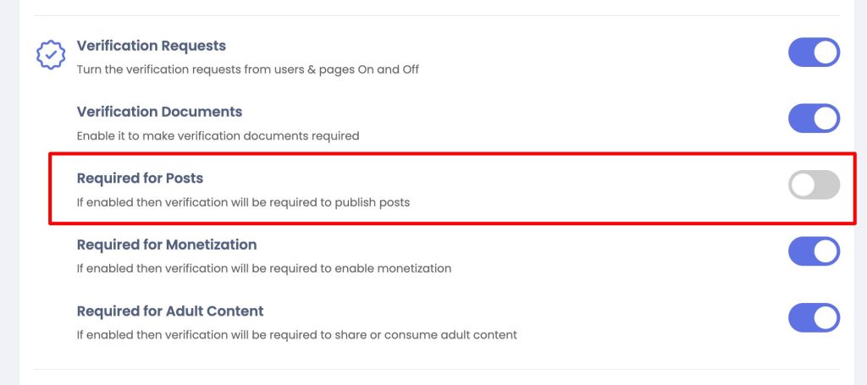Click the gray page margin beside the settings card
Image resolution: width=867 pixels, height=385 pixels.
click(x=9, y=192)
